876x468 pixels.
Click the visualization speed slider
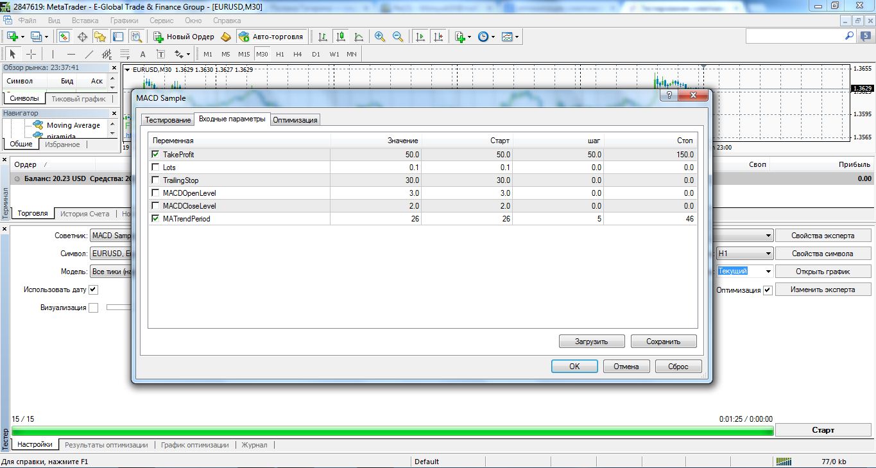119,308
